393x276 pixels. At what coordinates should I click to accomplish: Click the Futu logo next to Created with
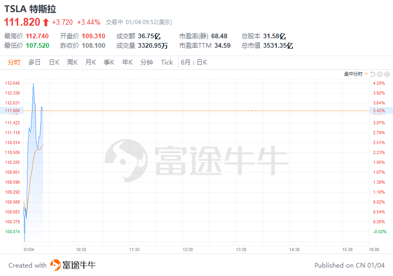[56, 265]
